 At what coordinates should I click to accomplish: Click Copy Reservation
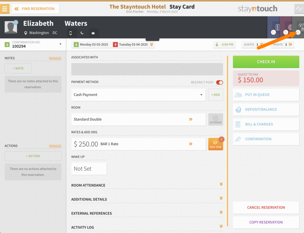[266, 222]
